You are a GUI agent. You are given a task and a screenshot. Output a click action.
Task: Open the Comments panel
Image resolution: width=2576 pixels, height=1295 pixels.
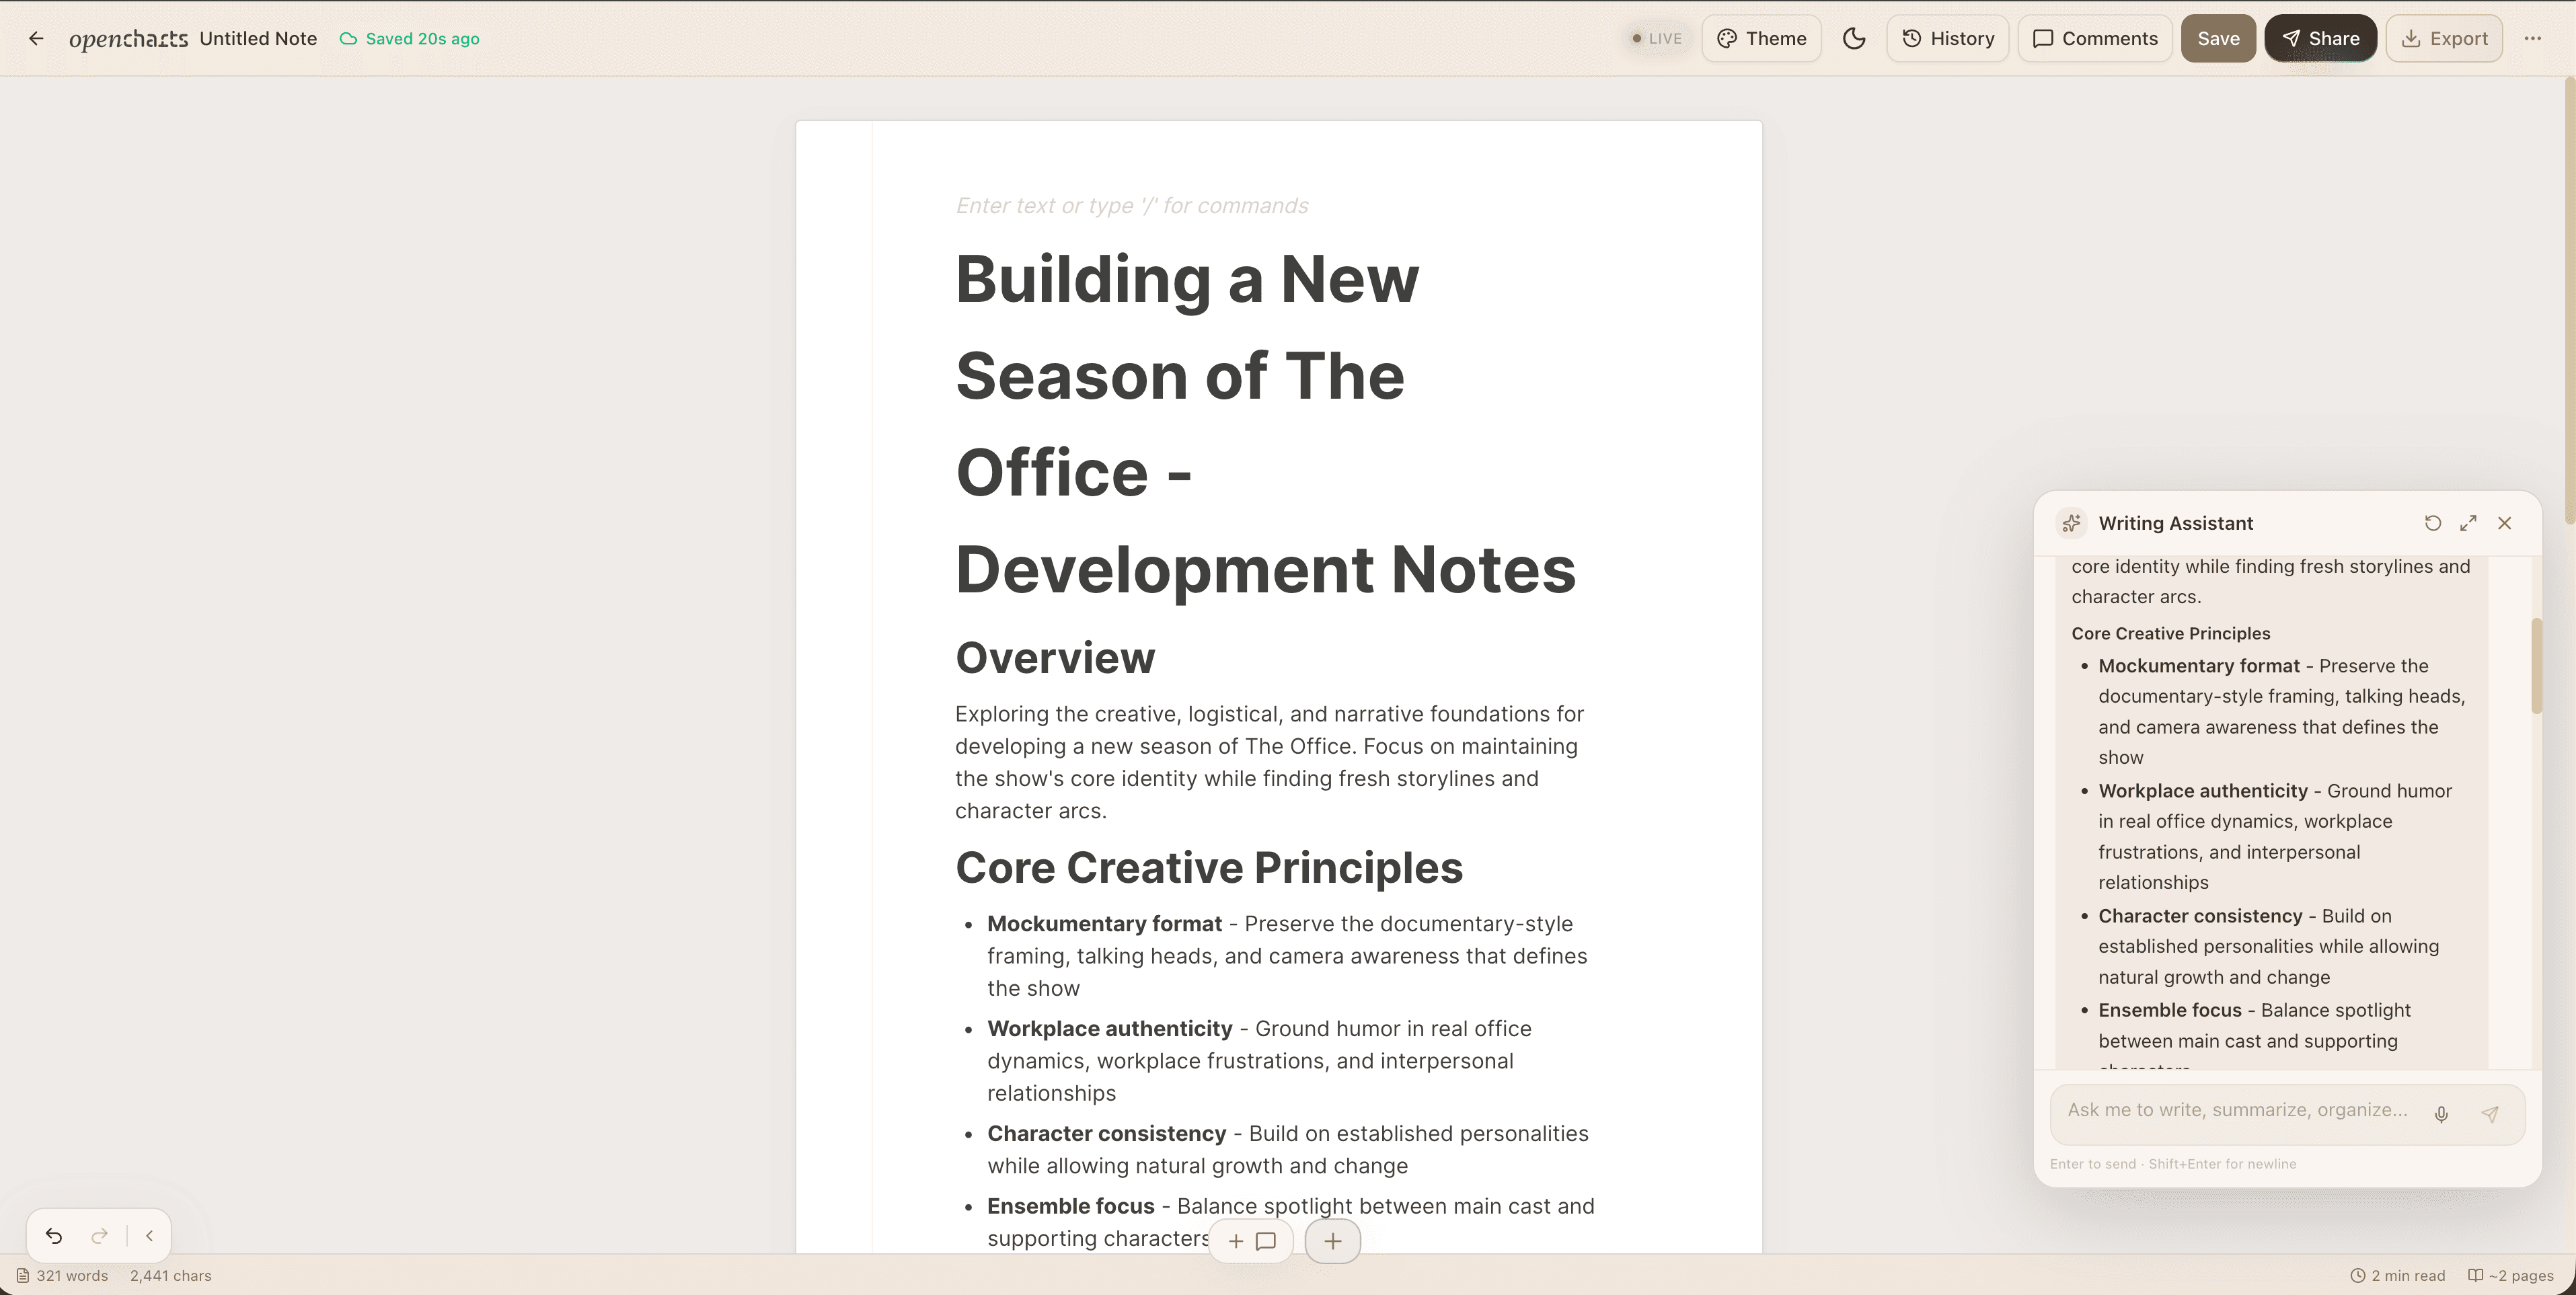coord(2094,38)
